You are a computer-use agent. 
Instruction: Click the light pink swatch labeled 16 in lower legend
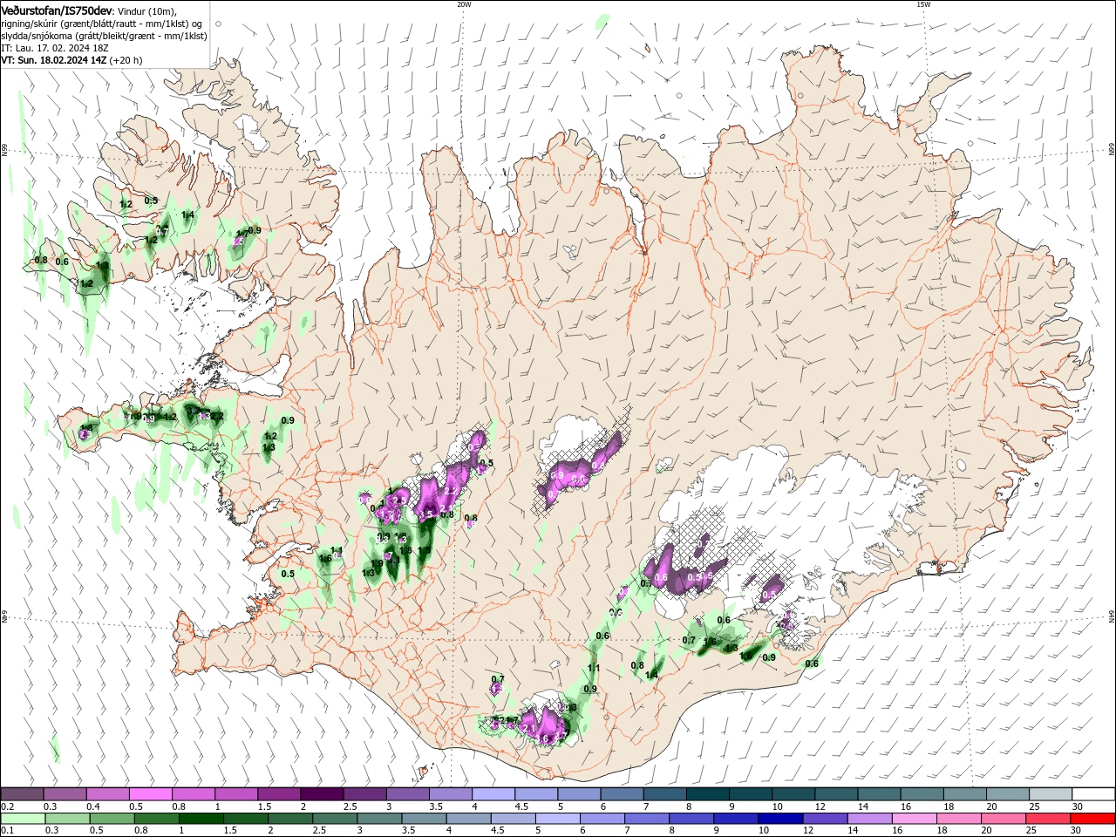(914, 819)
